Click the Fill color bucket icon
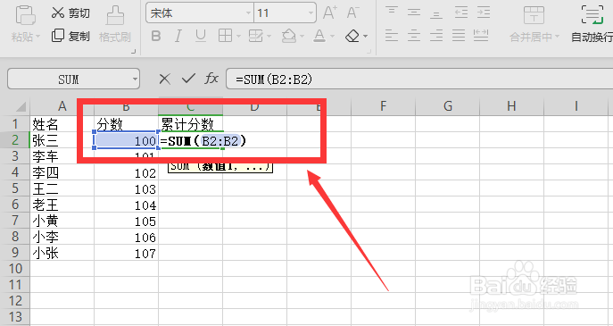This screenshot has height=326, width=613. click(289, 36)
